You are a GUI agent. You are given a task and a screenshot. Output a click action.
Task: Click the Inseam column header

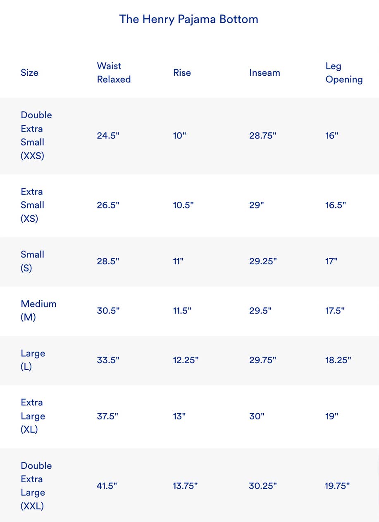(x=265, y=73)
